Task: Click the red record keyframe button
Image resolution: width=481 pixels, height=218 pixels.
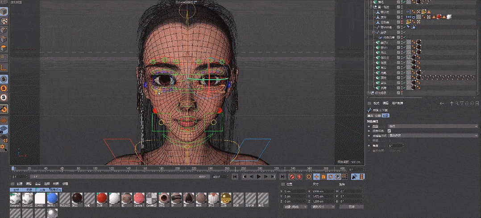Action: pos(292,177)
